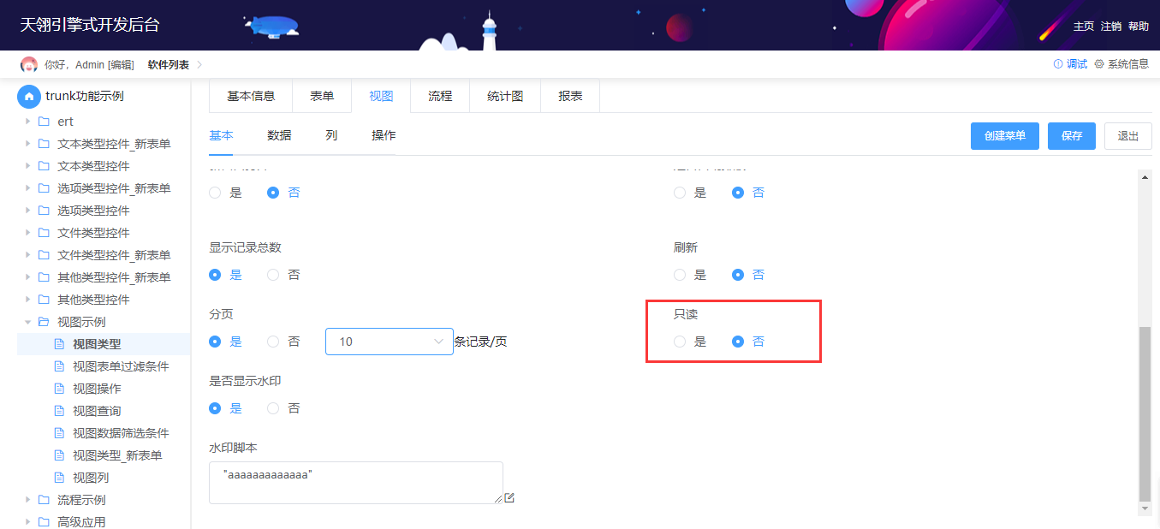Viewport: 1160px width, 529px height.
Task: Open the 10 条记录/页 dropdown
Action: coord(390,342)
